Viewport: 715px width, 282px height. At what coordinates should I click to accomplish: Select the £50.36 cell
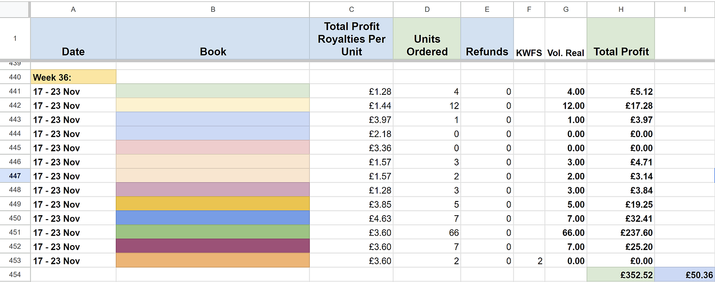coord(685,275)
